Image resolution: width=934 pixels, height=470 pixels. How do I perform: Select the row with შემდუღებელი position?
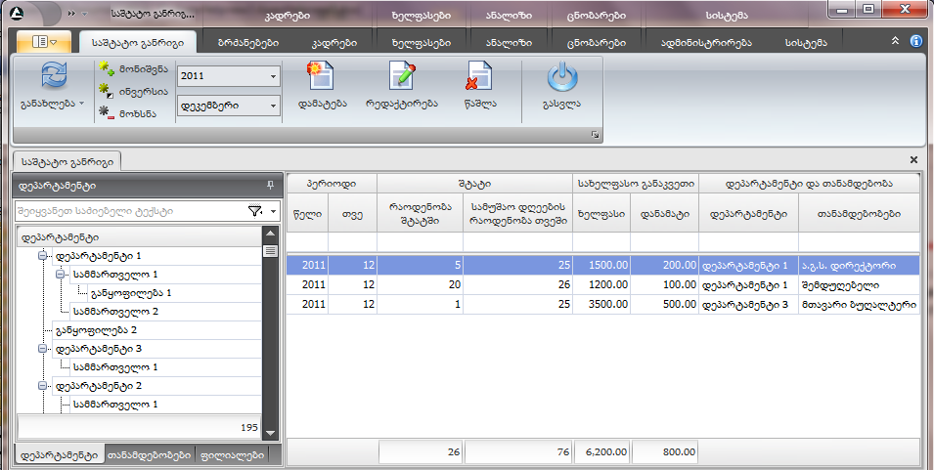click(x=601, y=285)
